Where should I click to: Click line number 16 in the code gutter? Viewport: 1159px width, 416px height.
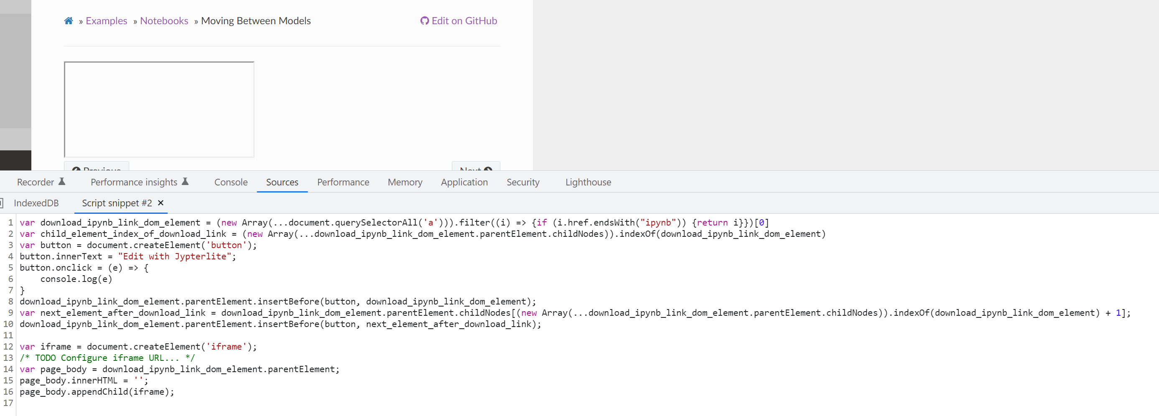[x=8, y=392]
